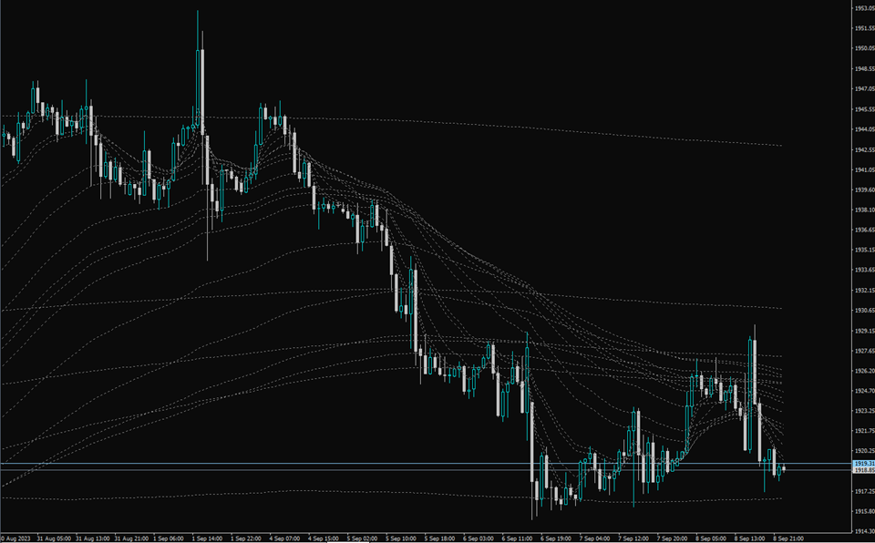Click the 6 Sep 11:00 time label
The image size is (875, 543).
point(518,538)
